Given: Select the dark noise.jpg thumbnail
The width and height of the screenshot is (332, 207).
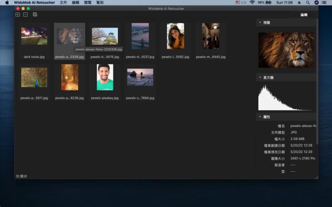Looking at the screenshot, I should [x=34, y=36].
